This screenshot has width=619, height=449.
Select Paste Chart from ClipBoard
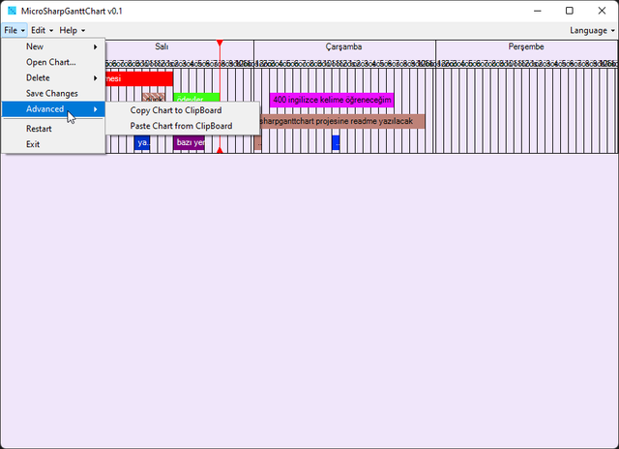tap(181, 126)
